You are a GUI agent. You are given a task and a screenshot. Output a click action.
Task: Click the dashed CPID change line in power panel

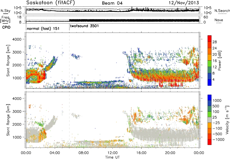[x=69, y=61]
